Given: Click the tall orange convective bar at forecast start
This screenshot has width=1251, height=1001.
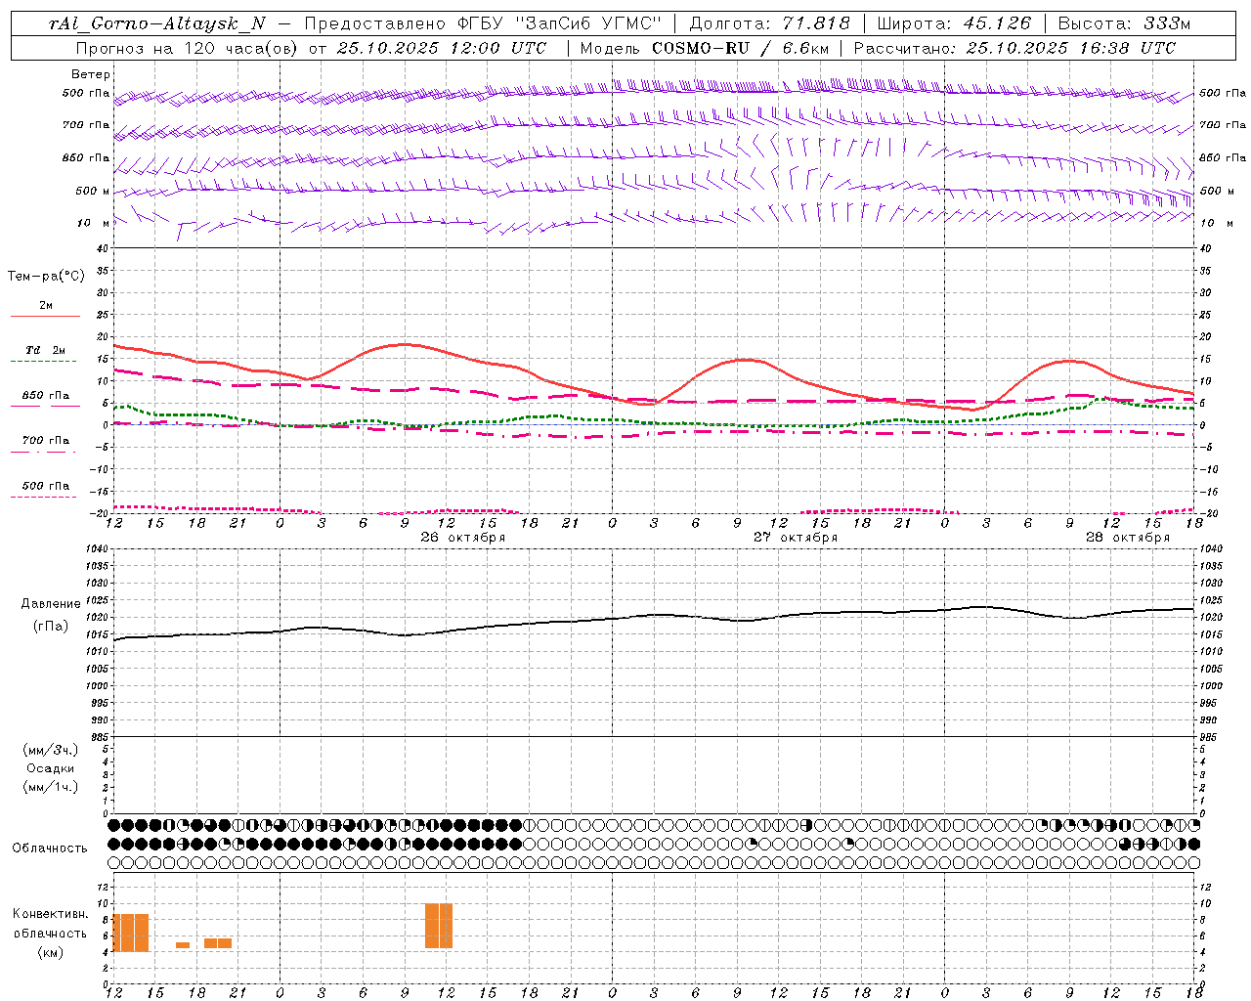Looking at the screenshot, I should (x=131, y=933).
